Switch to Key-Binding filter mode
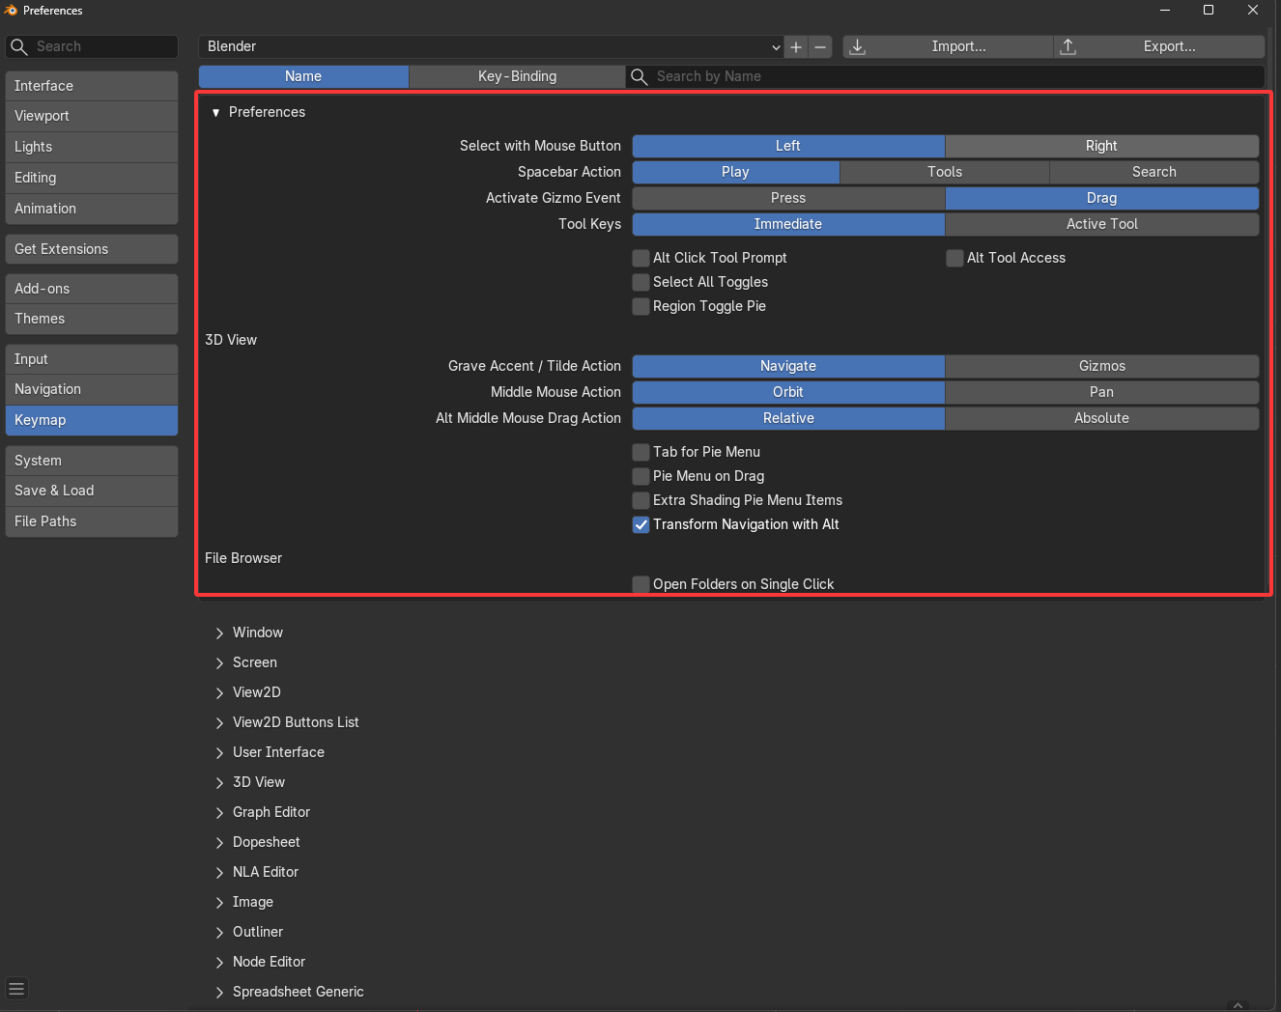 tap(517, 76)
